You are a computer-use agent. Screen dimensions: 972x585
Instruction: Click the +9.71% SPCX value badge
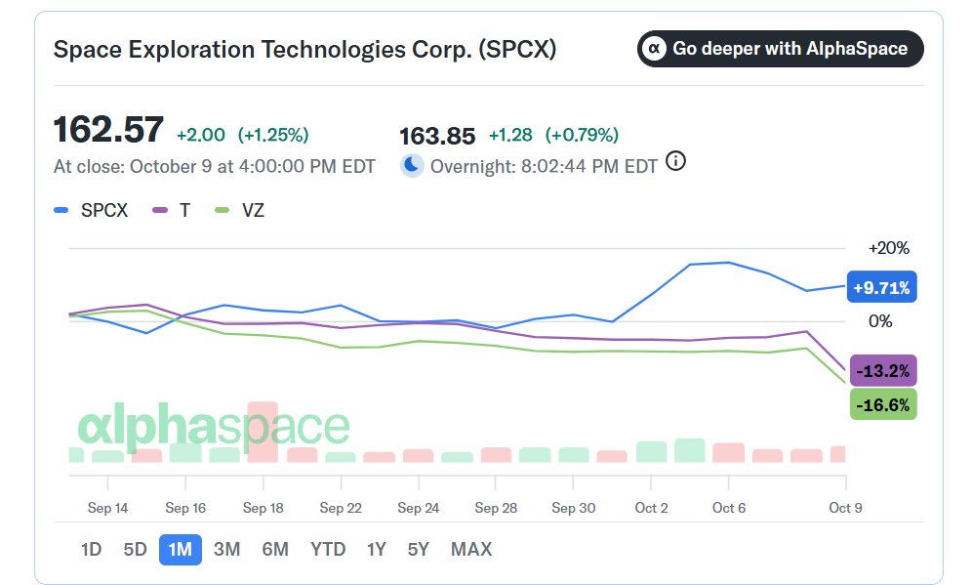click(x=881, y=287)
